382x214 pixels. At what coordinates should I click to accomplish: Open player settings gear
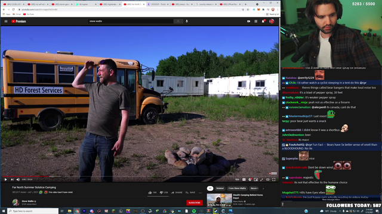coord(250,180)
